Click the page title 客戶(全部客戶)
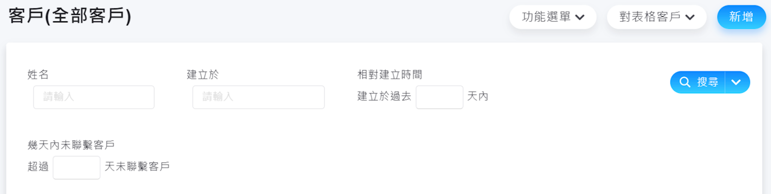771x194 pixels. (x=70, y=16)
